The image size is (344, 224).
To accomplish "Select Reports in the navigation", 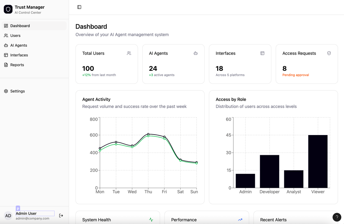I will pos(17,65).
